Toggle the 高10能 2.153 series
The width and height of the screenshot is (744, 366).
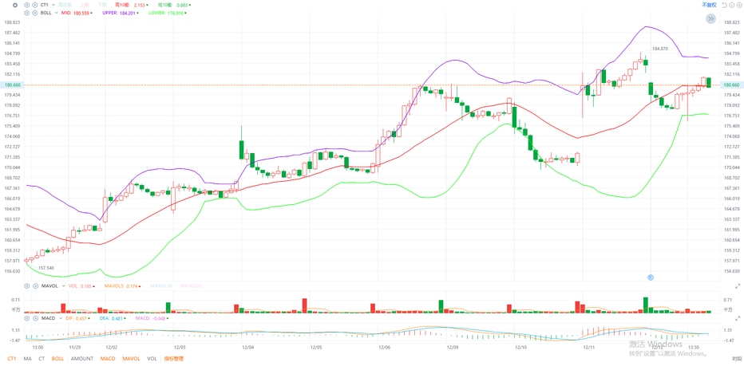click(132, 5)
